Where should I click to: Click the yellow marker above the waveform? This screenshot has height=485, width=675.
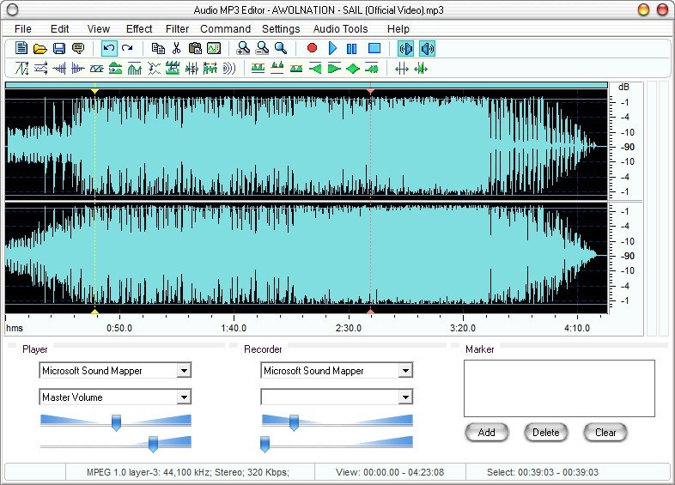click(94, 91)
